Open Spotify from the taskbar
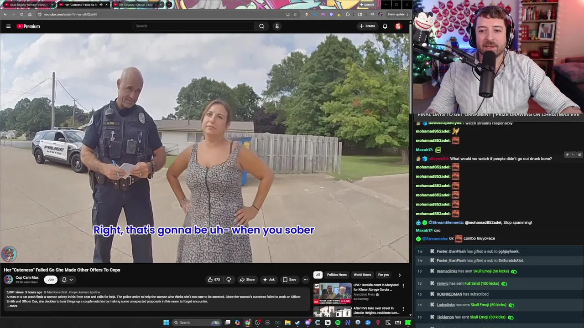The height and width of the screenshot is (328, 584). [x=338, y=323]
